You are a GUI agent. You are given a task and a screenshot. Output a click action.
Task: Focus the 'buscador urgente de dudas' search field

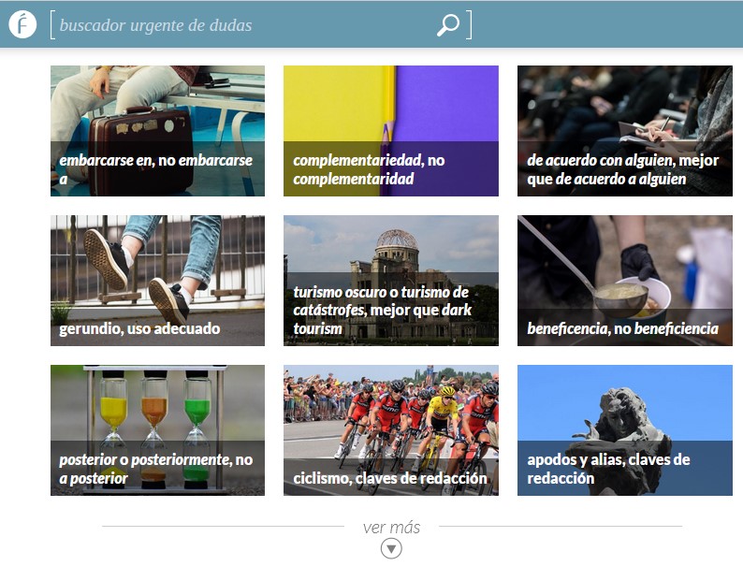tap(243, 25)
